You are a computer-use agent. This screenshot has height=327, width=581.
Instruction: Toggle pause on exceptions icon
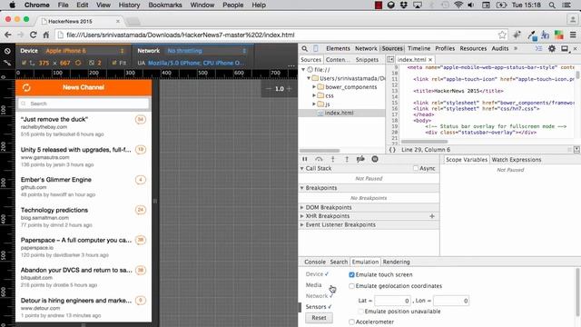375,159
